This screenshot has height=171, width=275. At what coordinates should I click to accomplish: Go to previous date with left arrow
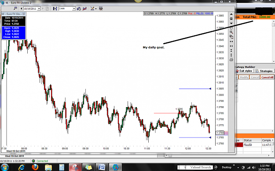click(x=21, y=8)
